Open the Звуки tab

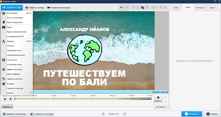[212, 8]
